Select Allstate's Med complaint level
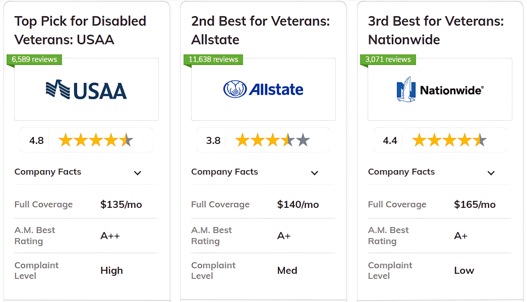This screenshot has width=527, height=302. (287, 270)
